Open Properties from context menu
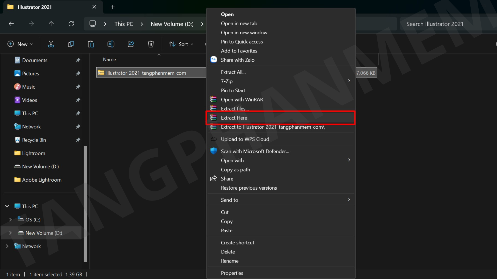497x279 pixels. [281, 273]
